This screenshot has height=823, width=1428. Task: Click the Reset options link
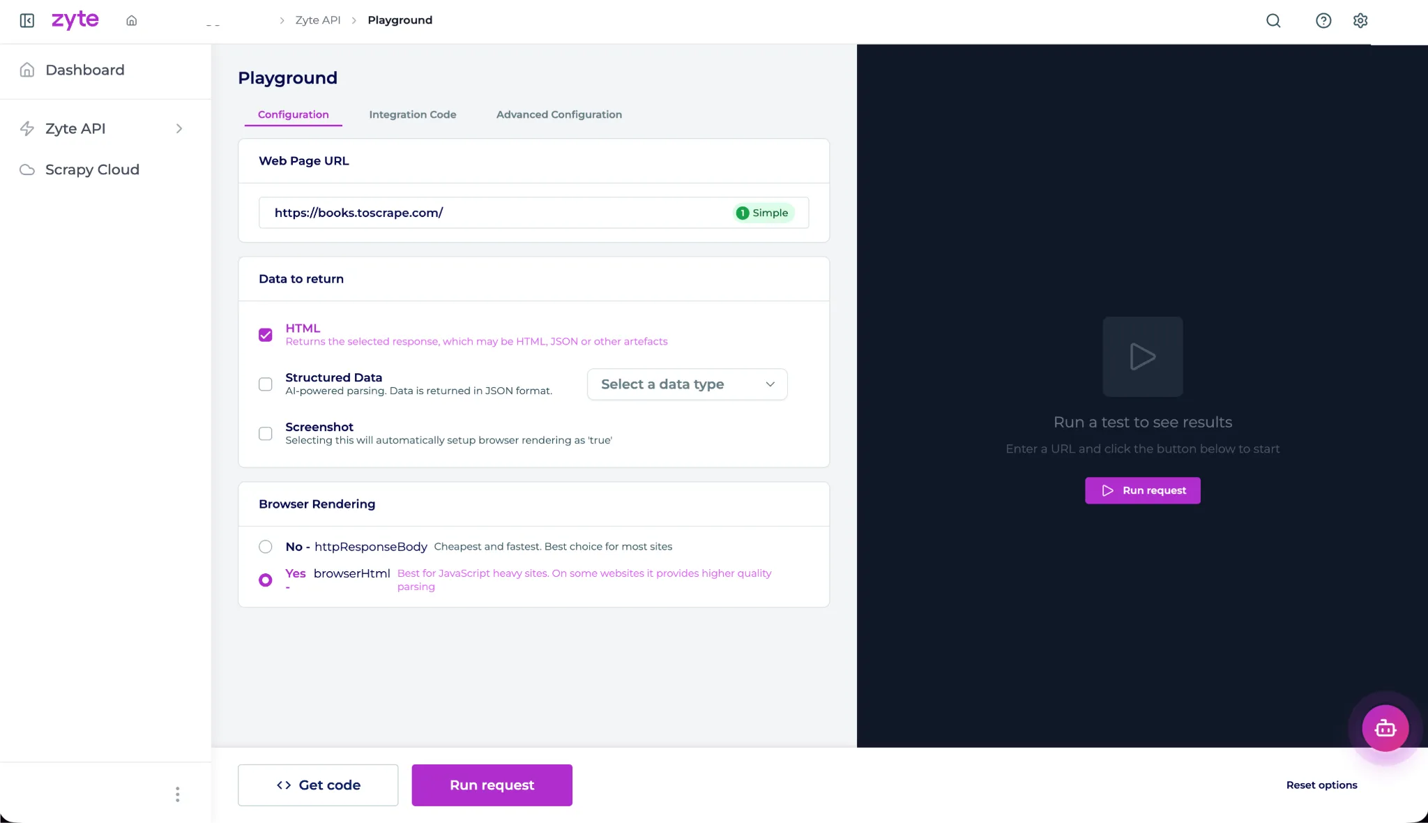1321,785
